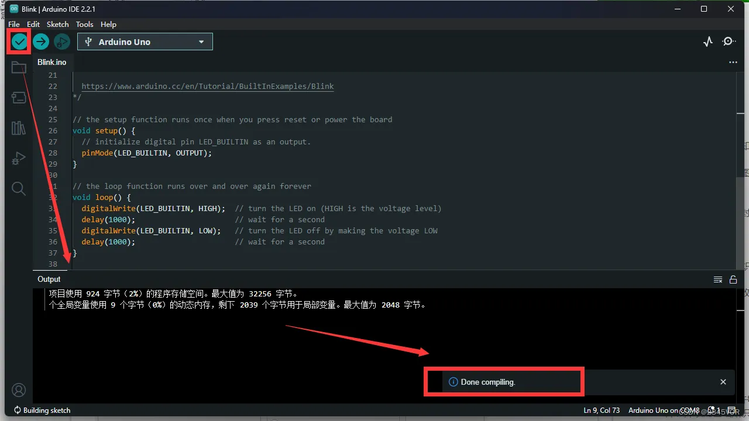749x421 pixels.
Task: Open the account profile icon
Action: pos(19,390)
